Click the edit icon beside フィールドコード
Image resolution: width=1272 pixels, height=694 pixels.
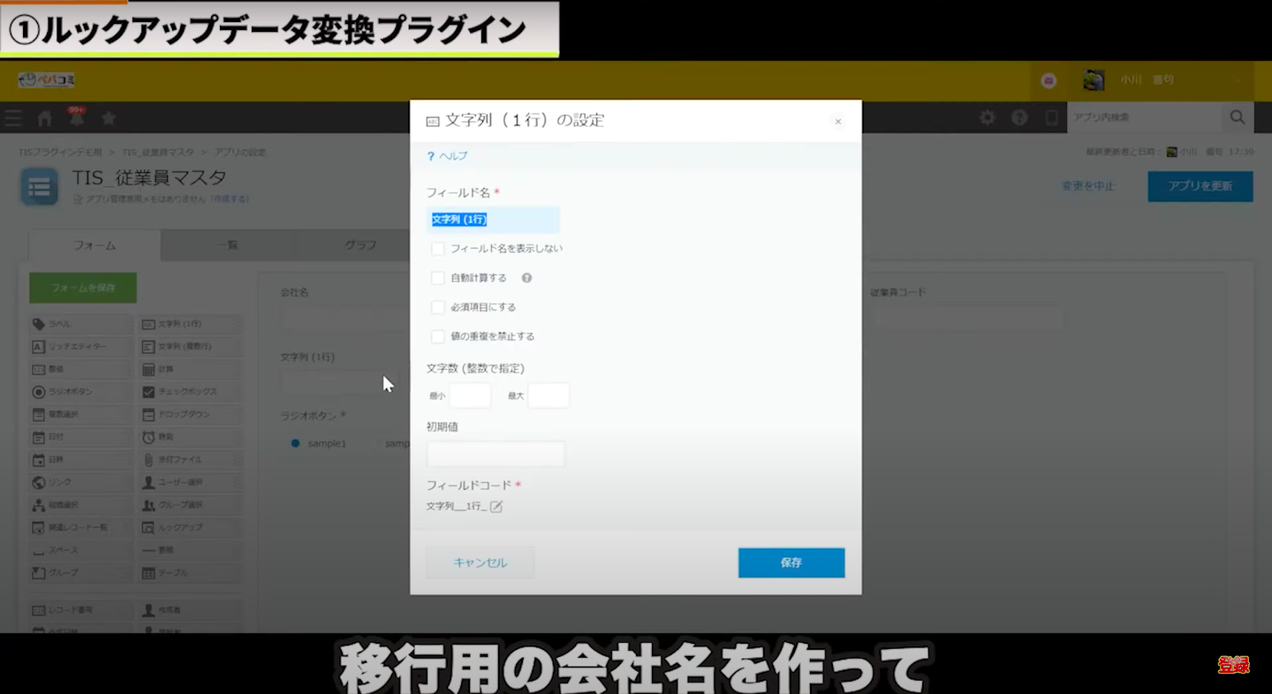(x=496, y=506)
